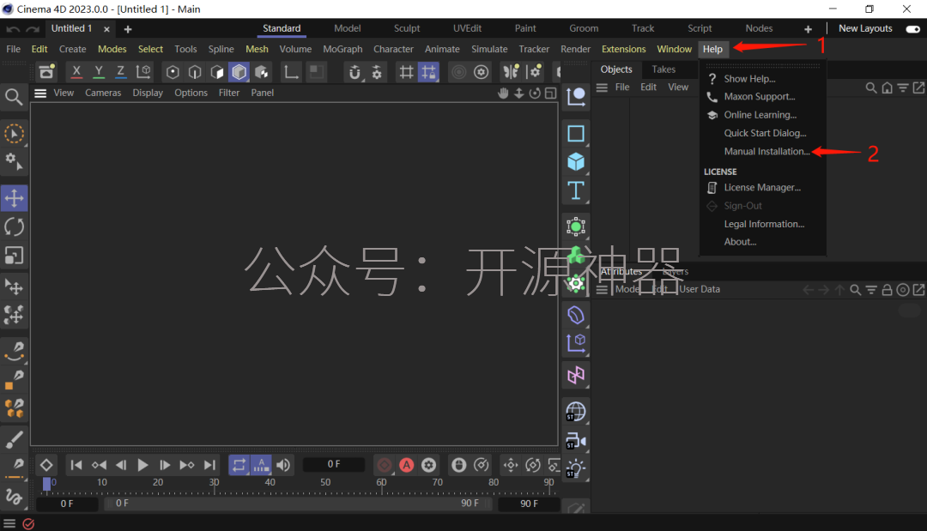Toggle the lock icon in Attributes manager
The width and height of the screenshot is (927, 531).
(887, 289)
